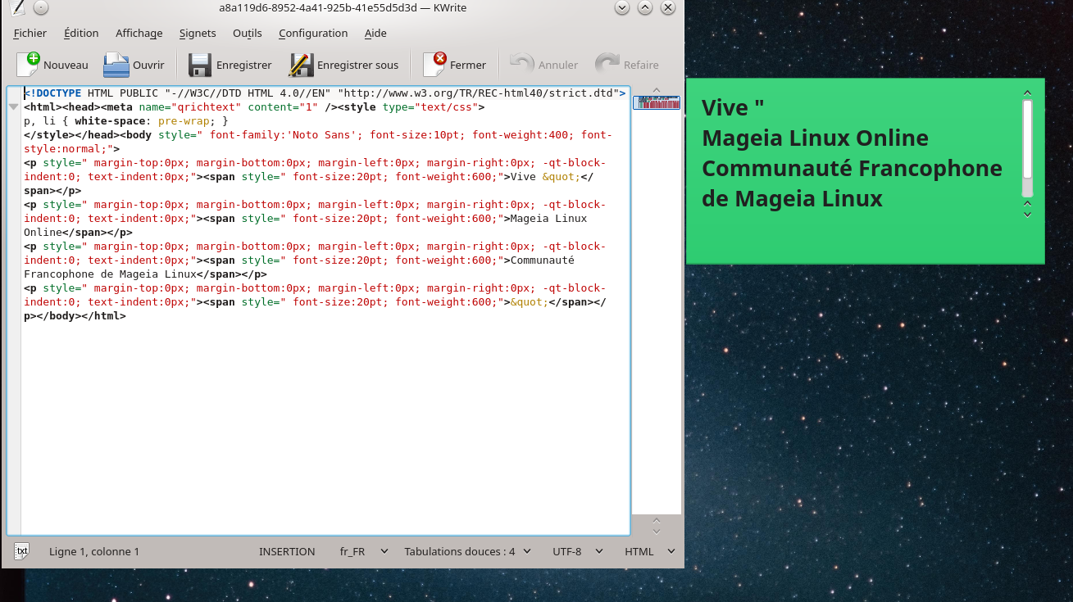Screen dimensions: 1073x602
Task: Click 'de Mageia Linux' in green note
Action: pyautogui.click(x=792, y=198)
